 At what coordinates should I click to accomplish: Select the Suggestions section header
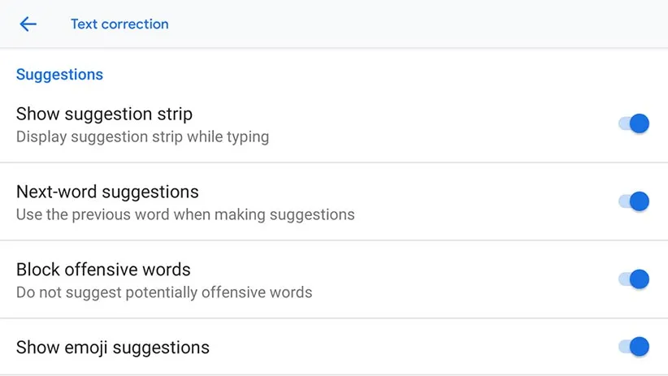(x=59, y=75)
